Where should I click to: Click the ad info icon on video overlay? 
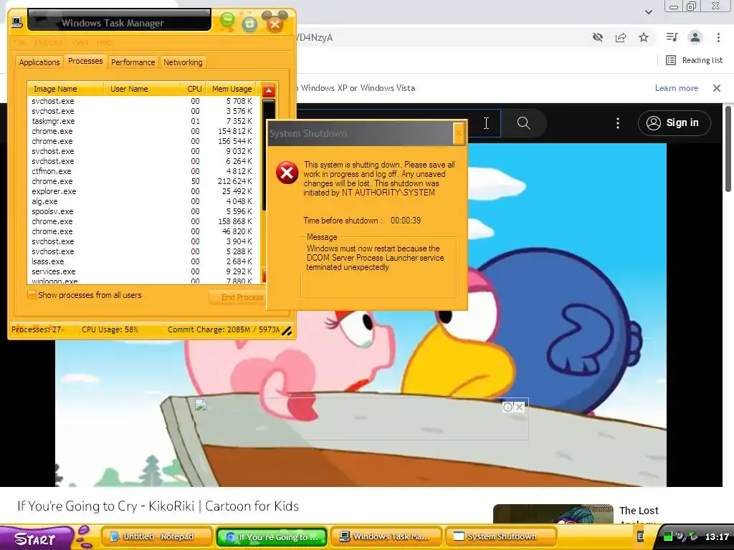coord(507,407)
